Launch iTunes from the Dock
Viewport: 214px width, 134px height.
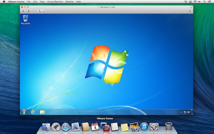144,127
